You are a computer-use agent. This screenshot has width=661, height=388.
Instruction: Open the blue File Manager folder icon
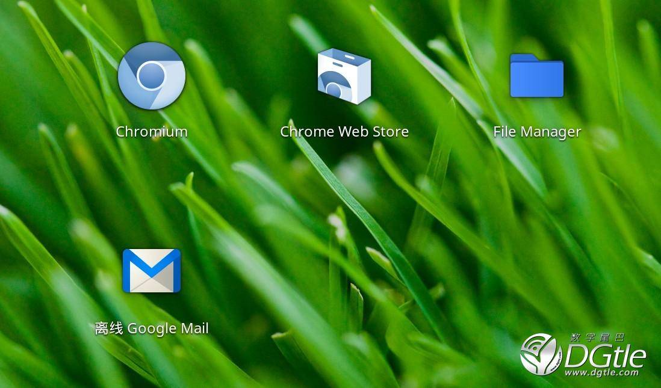(x=536, y=75)
